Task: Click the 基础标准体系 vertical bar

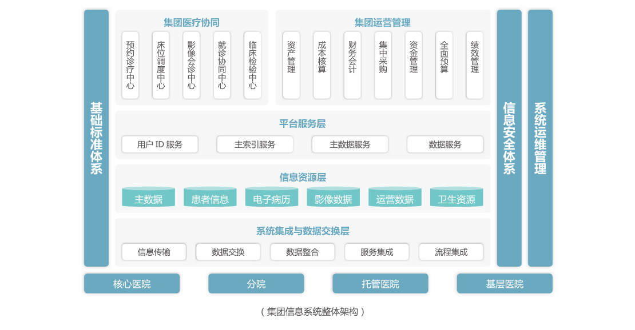Action: point(96,138)
